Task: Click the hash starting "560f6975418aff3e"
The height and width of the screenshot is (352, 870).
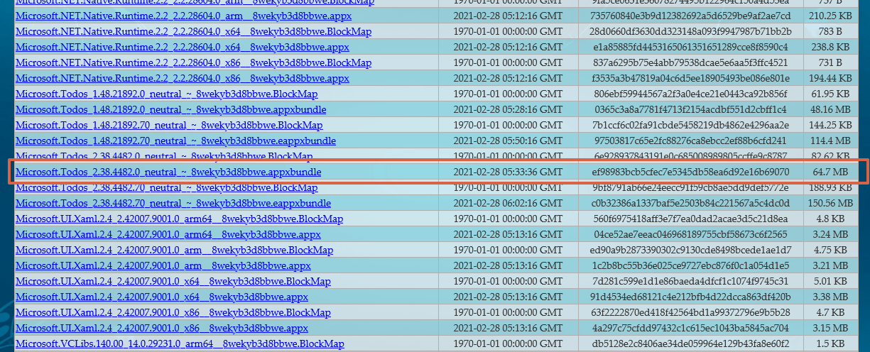Action: tap(690, 219)
